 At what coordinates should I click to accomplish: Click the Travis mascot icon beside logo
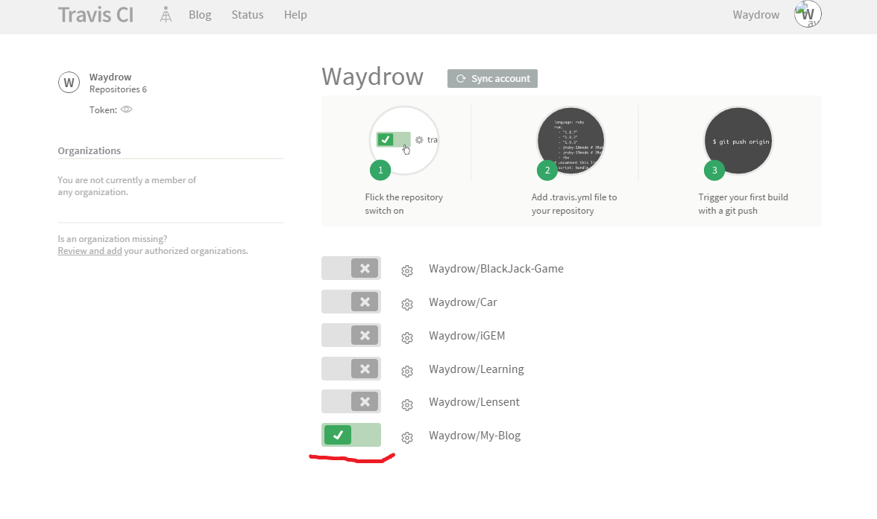coord(166,15)
